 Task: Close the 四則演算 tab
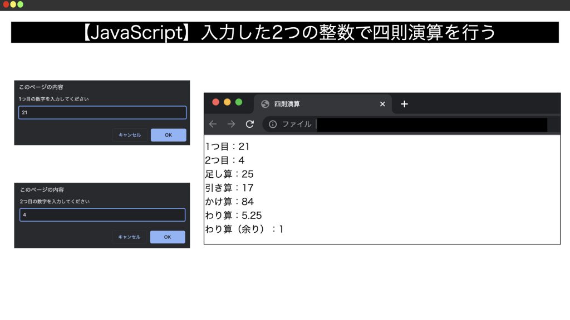point(382,104)
